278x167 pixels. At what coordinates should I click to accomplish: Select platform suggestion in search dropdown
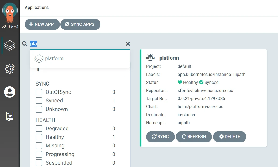point(80,58)
